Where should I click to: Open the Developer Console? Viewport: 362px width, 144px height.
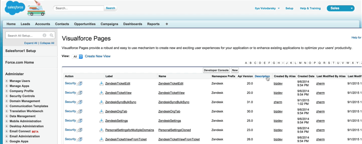tap(216, 70)
